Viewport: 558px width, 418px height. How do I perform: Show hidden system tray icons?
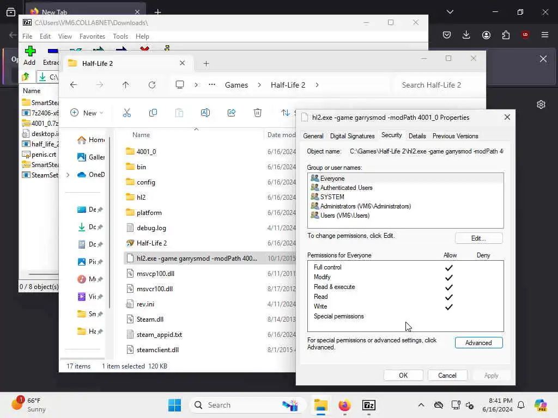[x=421, y=405]
